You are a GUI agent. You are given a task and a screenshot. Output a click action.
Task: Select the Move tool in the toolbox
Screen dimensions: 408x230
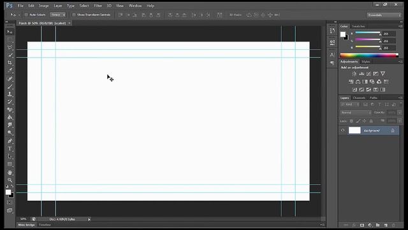tap(10, 32)
